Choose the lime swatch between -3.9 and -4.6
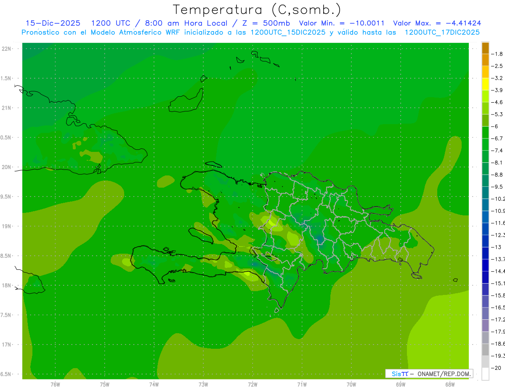Screen dimensions: 505x390 [485, 96]
